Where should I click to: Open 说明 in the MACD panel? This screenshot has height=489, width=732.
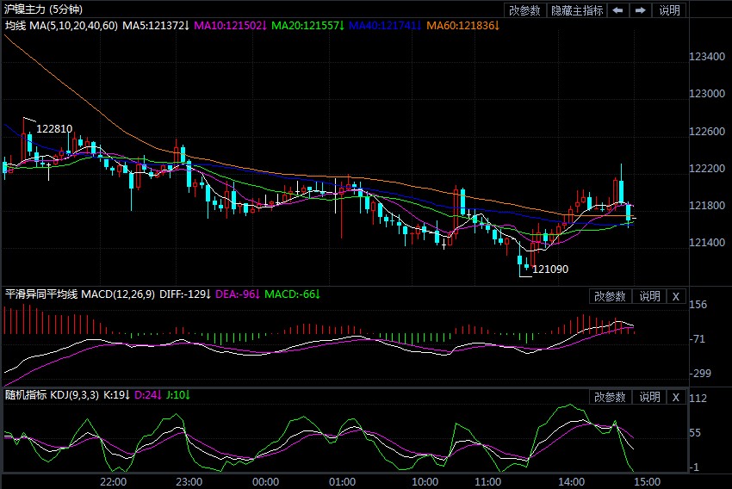pos(648,296)
